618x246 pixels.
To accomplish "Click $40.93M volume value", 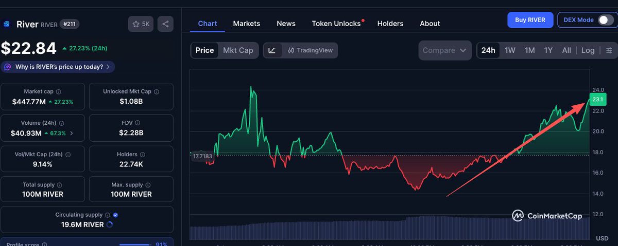I will pos(26,133).
